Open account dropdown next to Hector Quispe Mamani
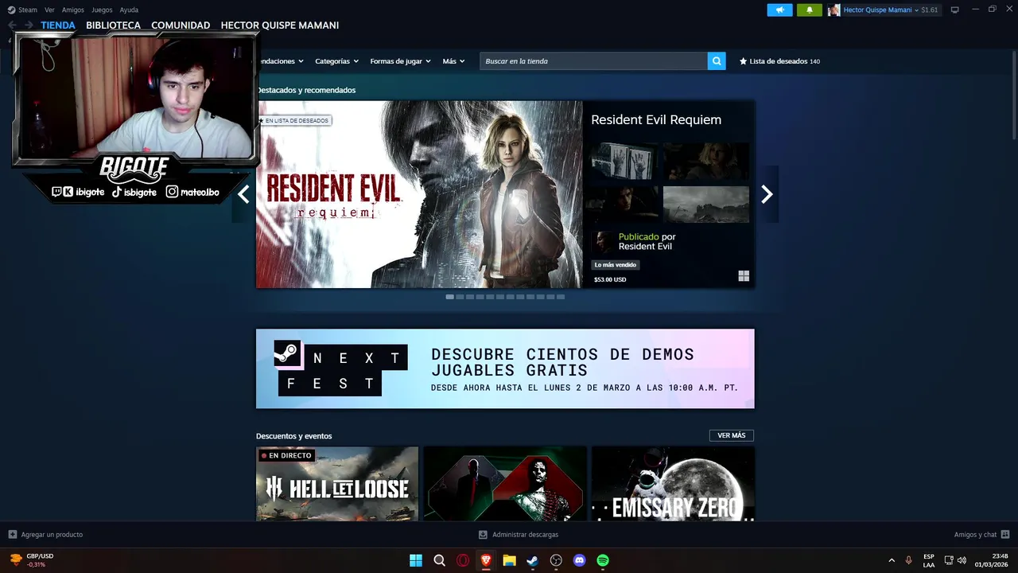Image resolution: width=1018 pixels, height=573 pixels. coord(917,10)
